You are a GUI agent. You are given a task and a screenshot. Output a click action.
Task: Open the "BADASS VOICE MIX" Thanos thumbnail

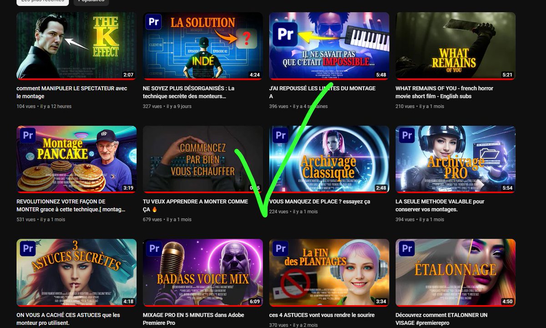pyautogui.click(x=202, y=272)
